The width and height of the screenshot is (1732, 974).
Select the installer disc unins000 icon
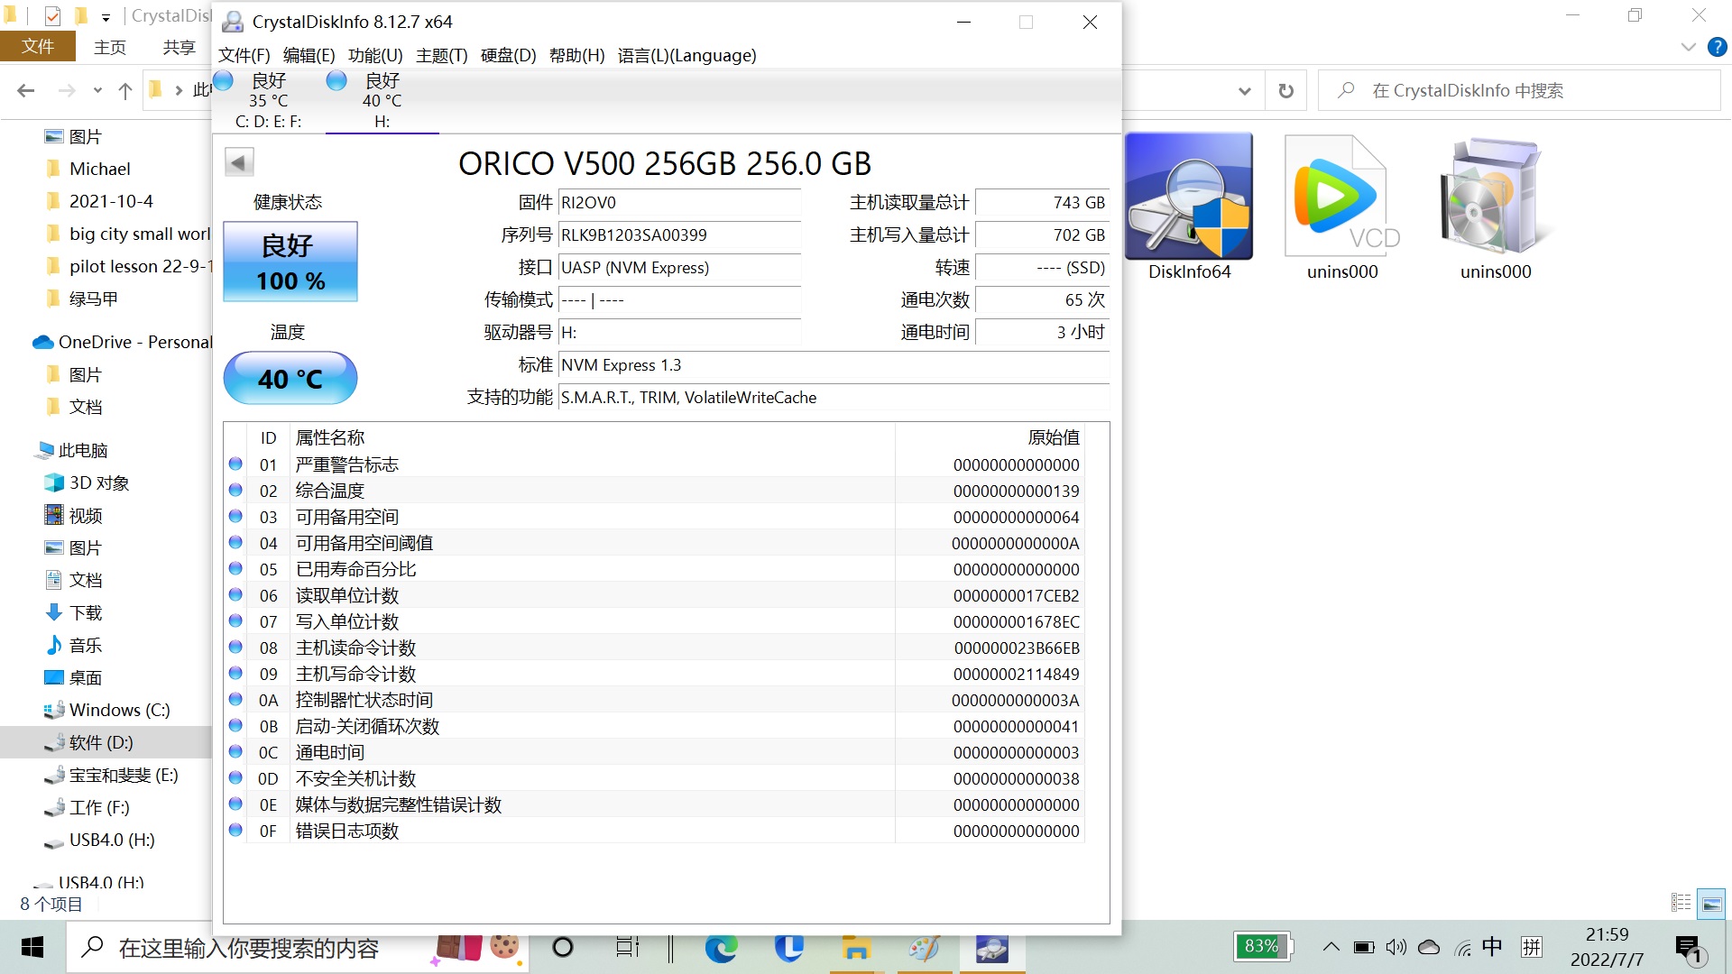pos(1496,207)
